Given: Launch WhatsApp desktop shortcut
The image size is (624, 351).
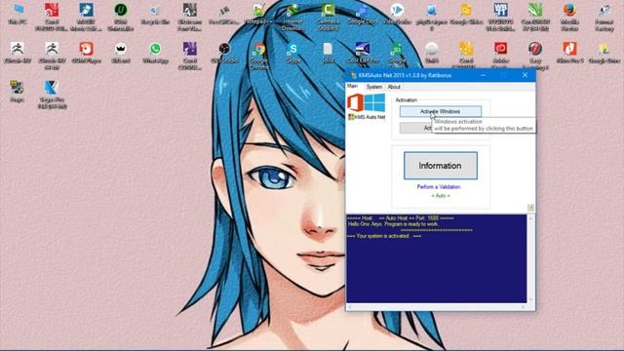Looking at the screenshot, I should 155,53.
